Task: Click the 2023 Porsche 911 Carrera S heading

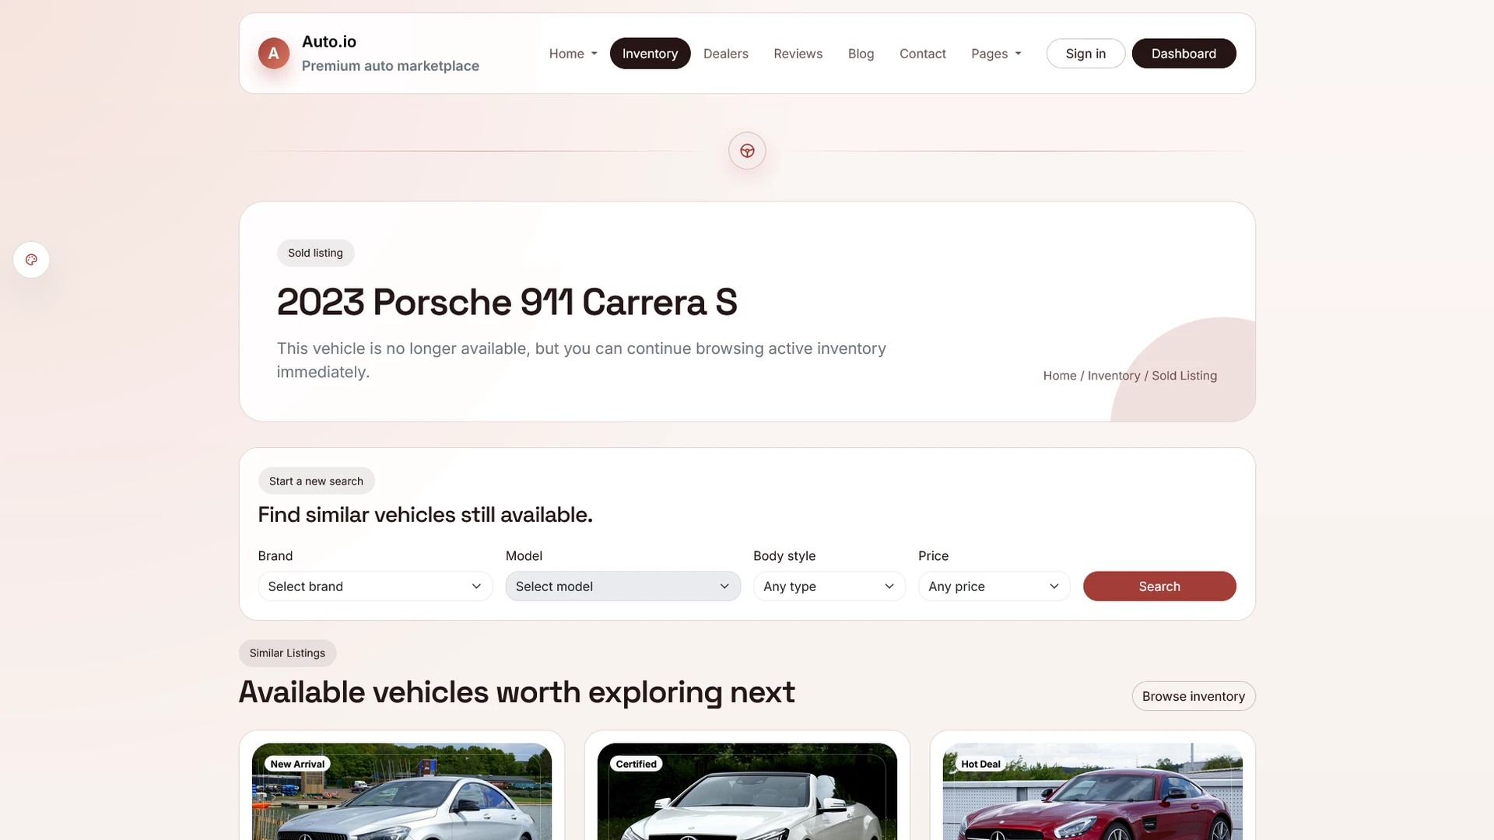Action: click(x=507, y=302)
